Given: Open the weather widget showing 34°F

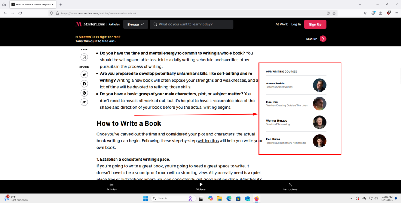Looking at the screenshot, I should (x=16, y=198).
